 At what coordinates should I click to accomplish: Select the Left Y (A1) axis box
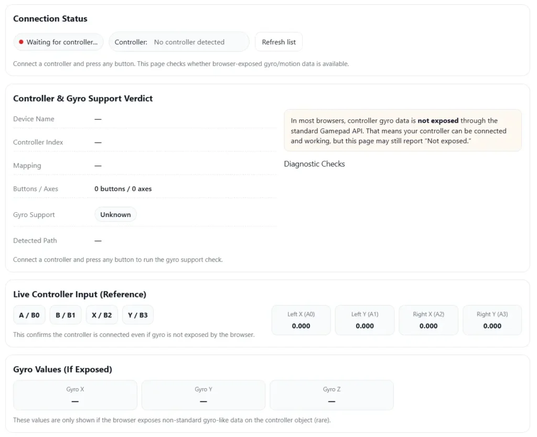(x=364, y=320)
